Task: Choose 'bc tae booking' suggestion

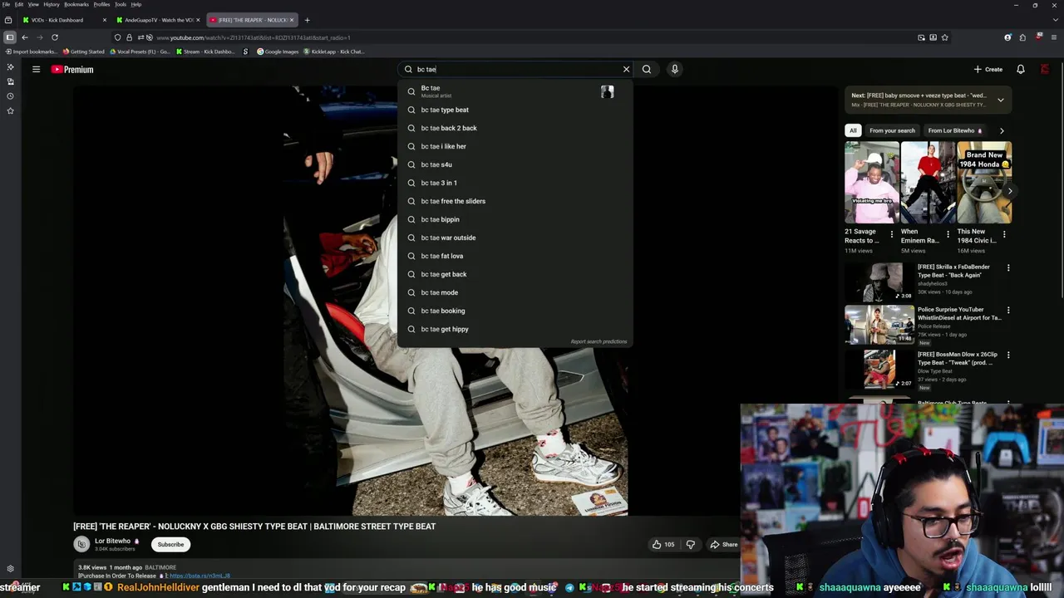Action: [x=515, y=311]
